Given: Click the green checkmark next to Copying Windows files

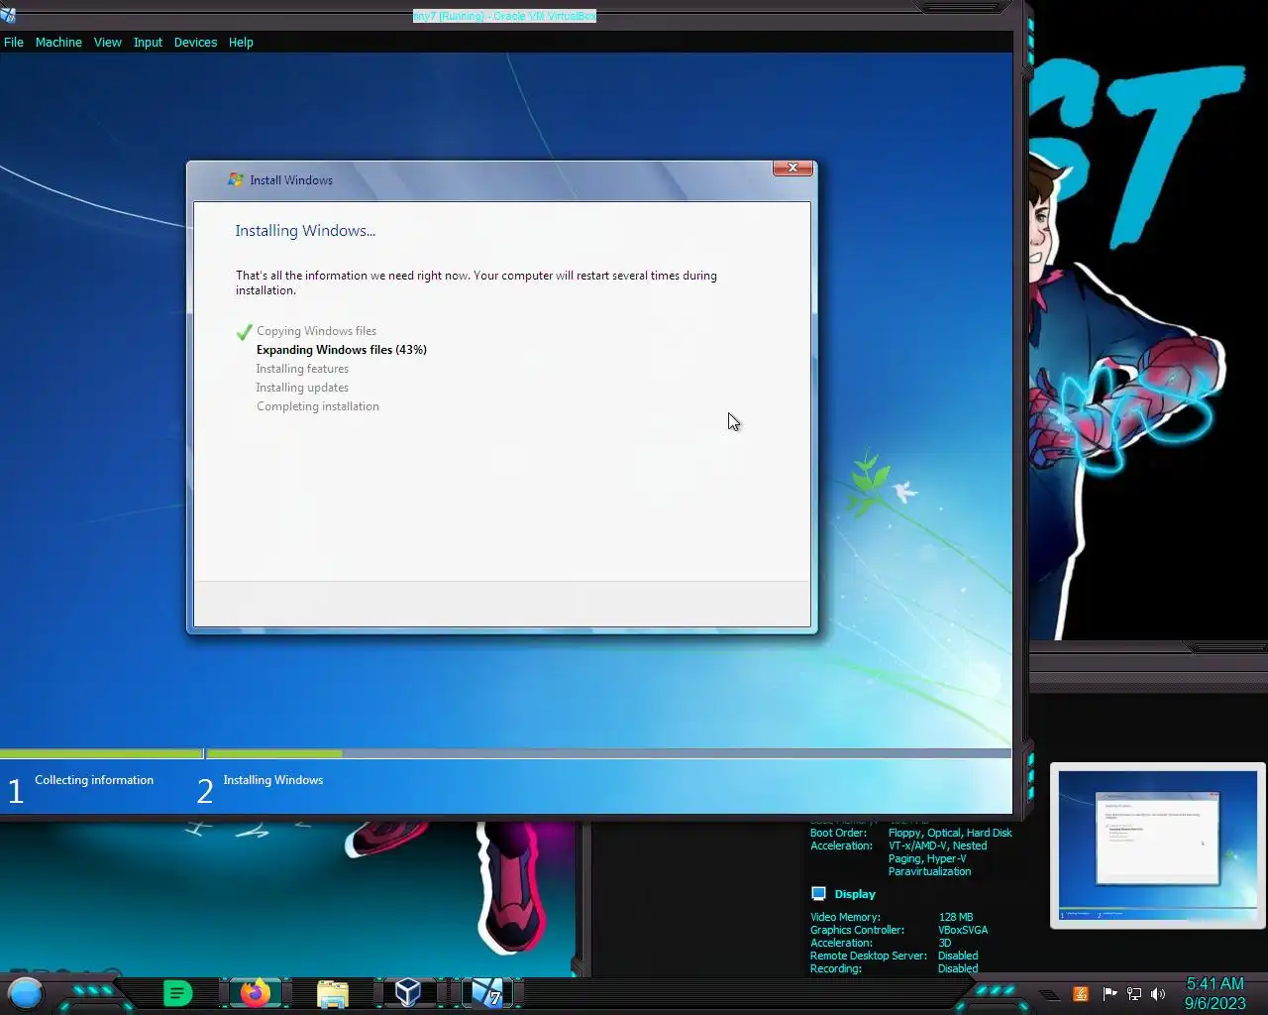Looking at the screenshot, I should (244, 332).
